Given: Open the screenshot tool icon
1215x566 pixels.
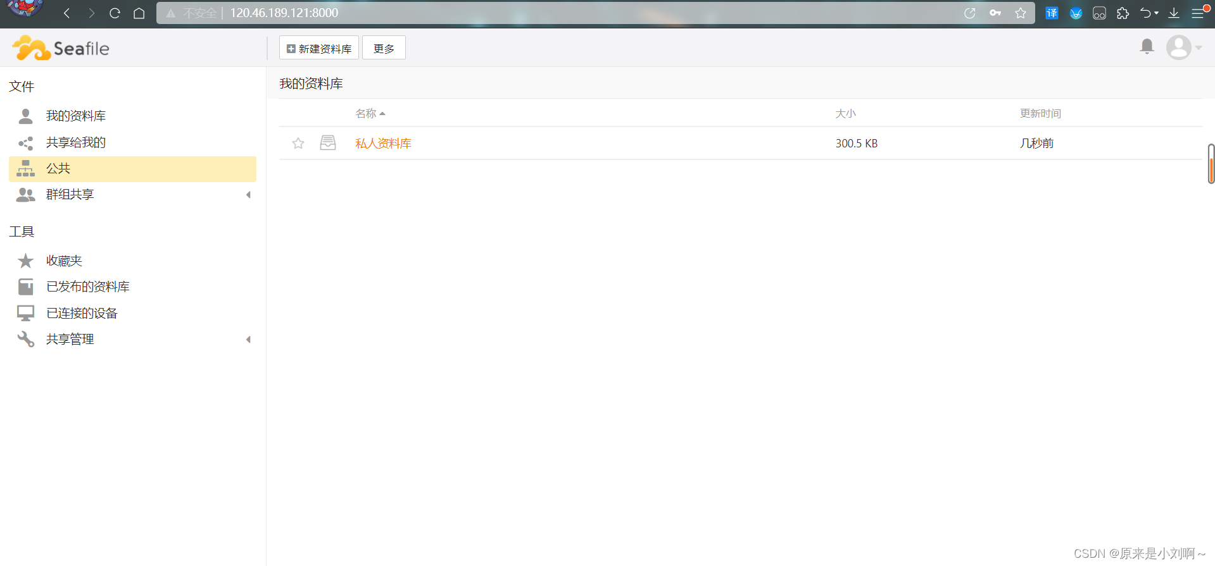Looking at the screenshot, I should 1100,13.
